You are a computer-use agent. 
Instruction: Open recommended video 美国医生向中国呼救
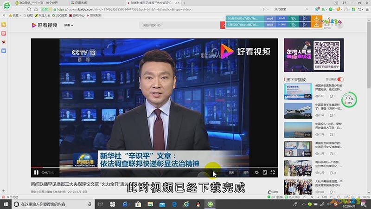click(x=313, y=149)
